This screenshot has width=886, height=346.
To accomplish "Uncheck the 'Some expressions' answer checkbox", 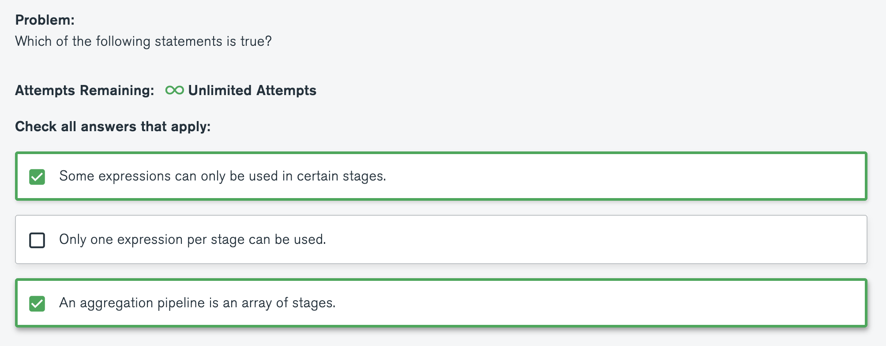I will [x=37, y=177].
